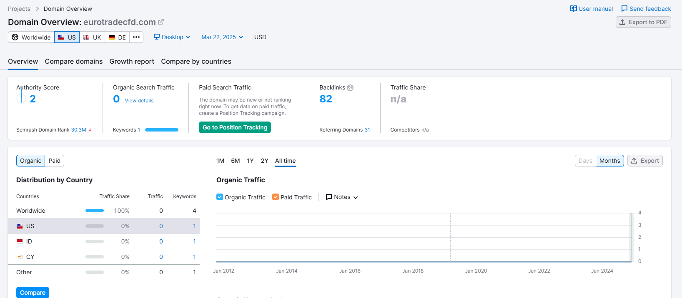The height and width of the screenshot is (298, 682).
Task: Select the 2Y time range
Action: tap(265, 161)
